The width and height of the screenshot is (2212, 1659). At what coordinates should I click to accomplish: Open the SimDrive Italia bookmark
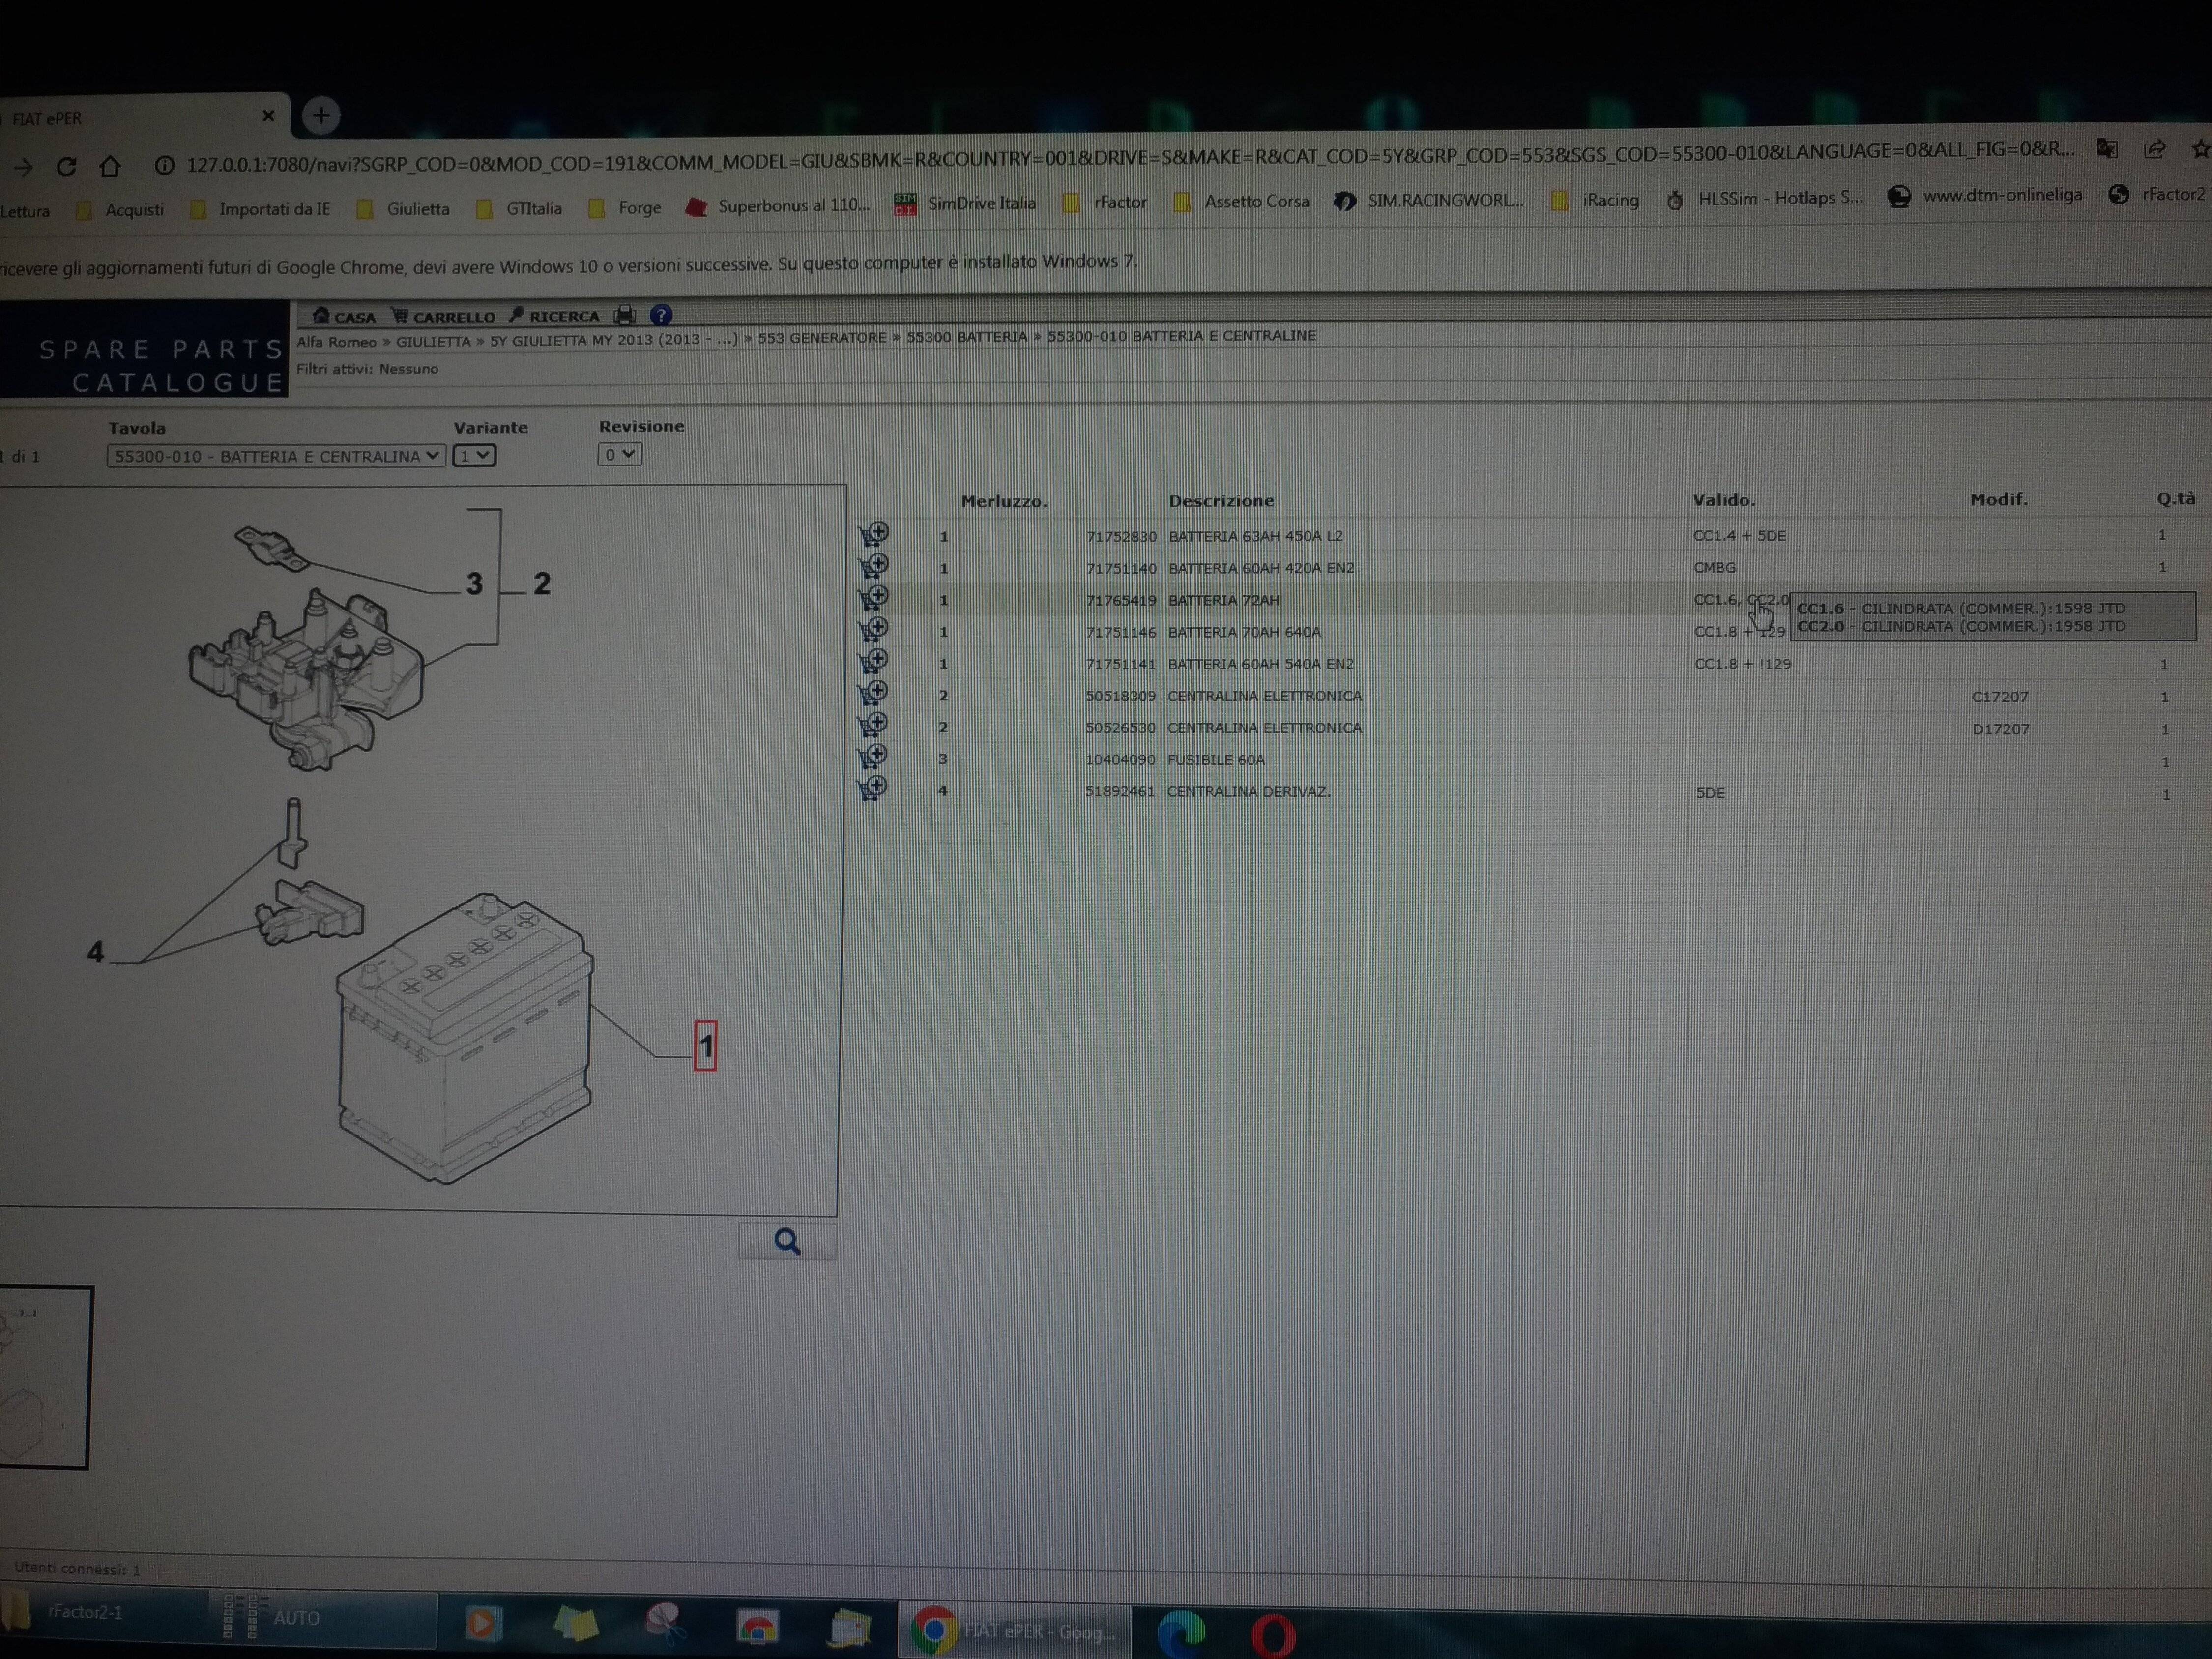tap(966, 204)
